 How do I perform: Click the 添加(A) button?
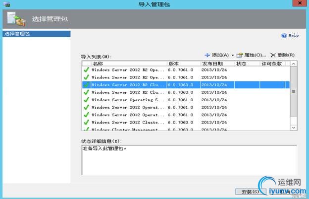pos(216,55)
